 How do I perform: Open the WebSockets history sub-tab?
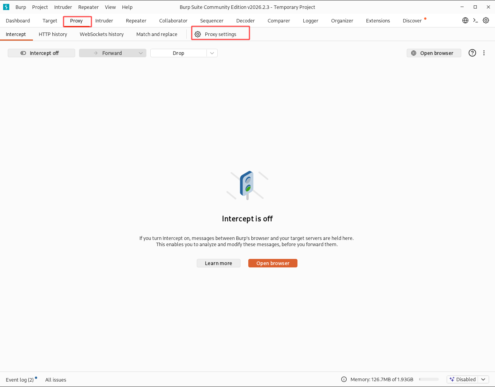(101, 34)
